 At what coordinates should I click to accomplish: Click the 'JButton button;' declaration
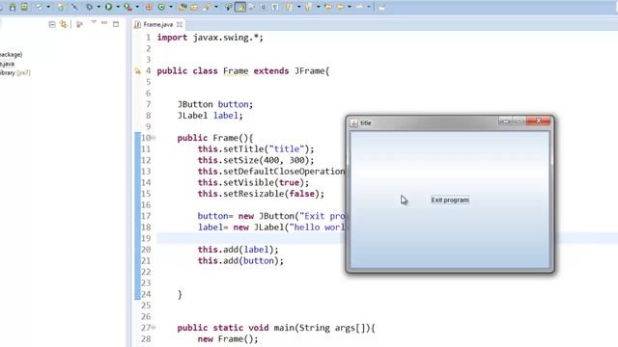pos(215,105)
